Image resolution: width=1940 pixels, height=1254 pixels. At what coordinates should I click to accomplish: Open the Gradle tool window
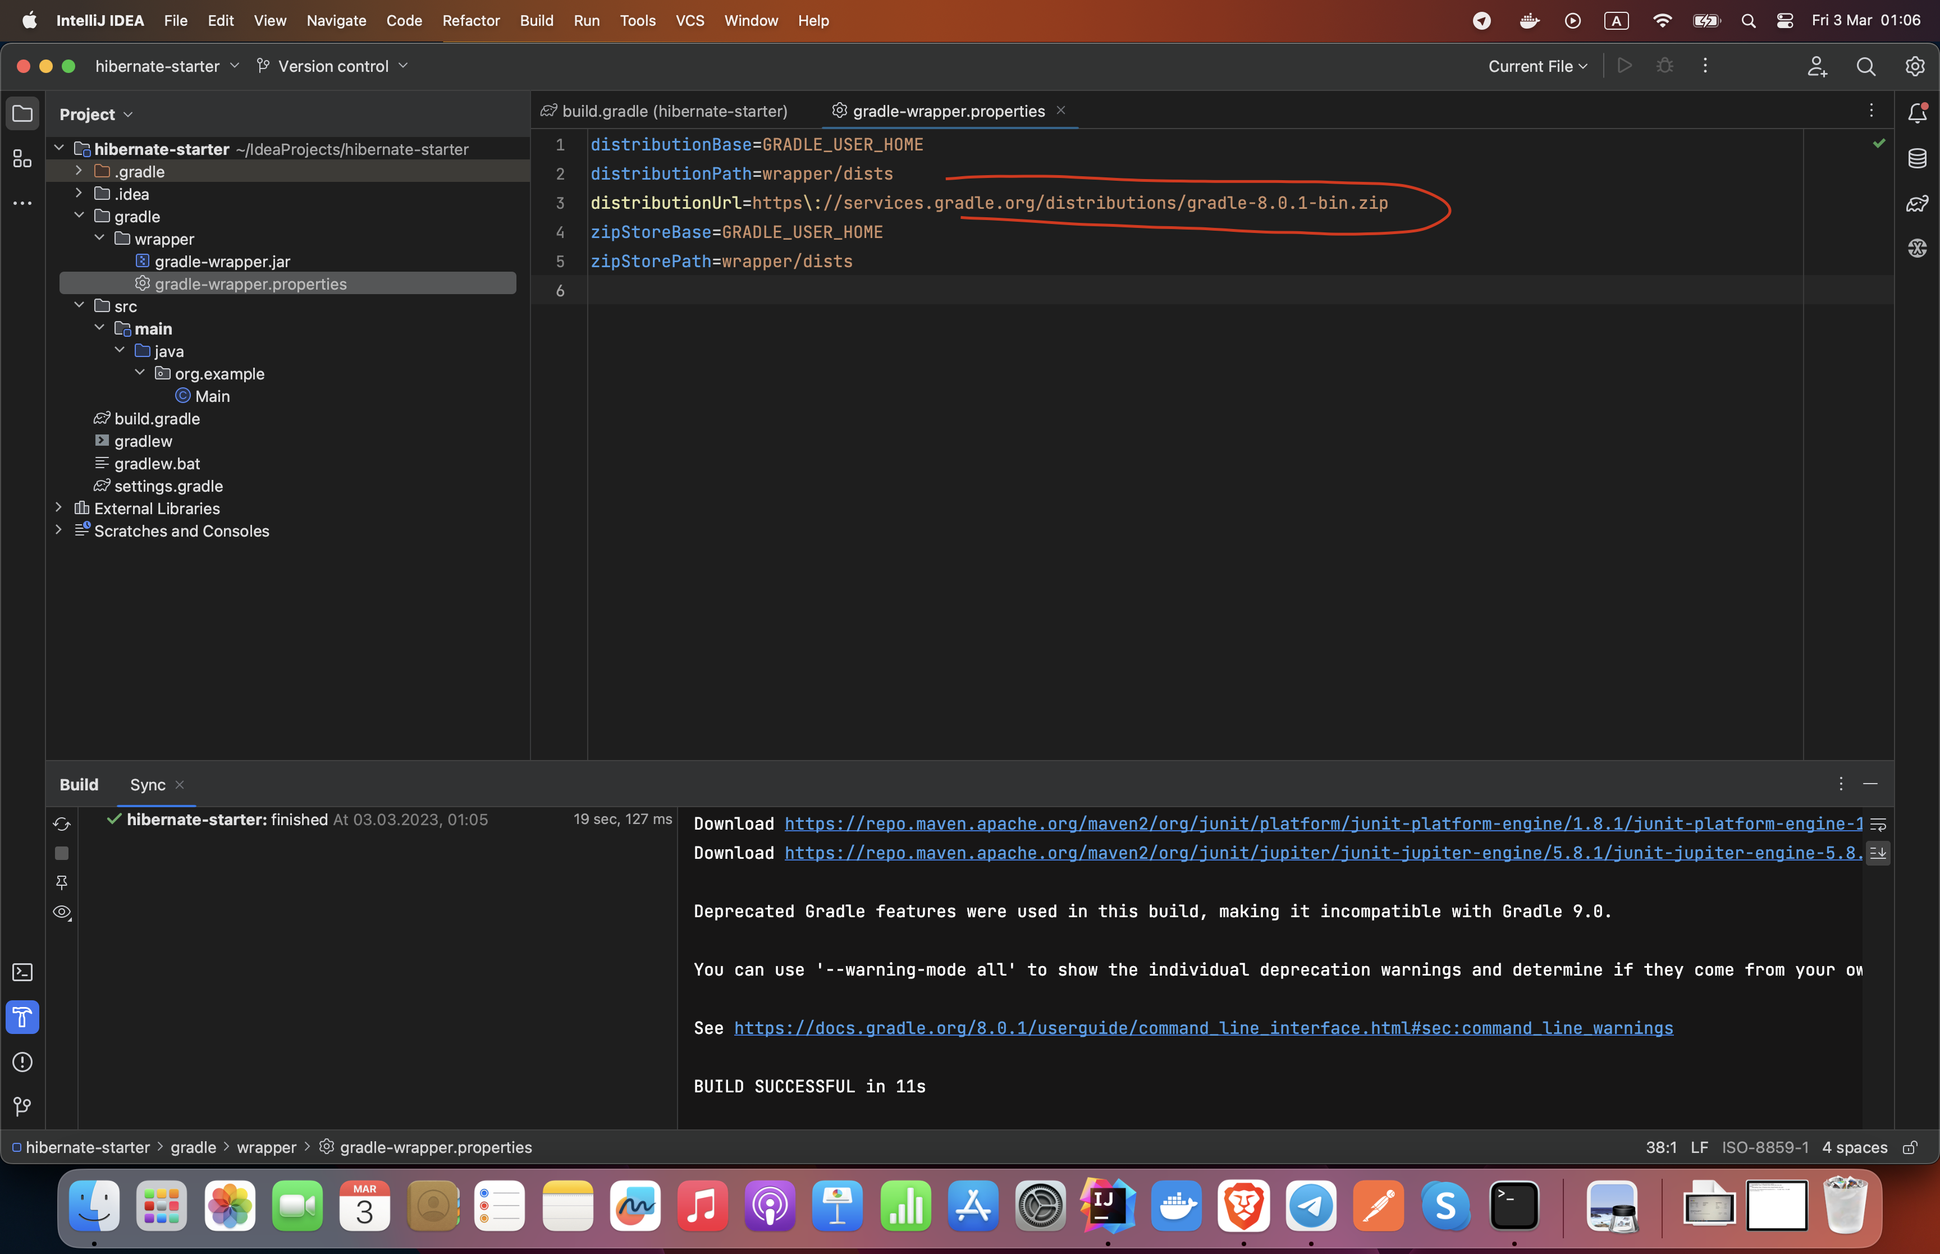tap(1916, 204)
